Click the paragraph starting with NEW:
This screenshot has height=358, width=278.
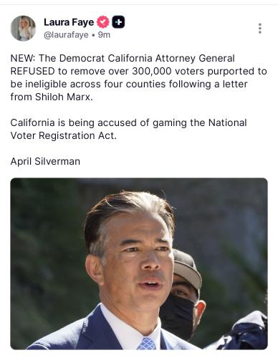[x=138, y=77]
